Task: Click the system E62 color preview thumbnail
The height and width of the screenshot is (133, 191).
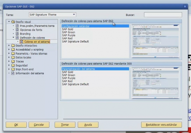Action: (155, 41)
